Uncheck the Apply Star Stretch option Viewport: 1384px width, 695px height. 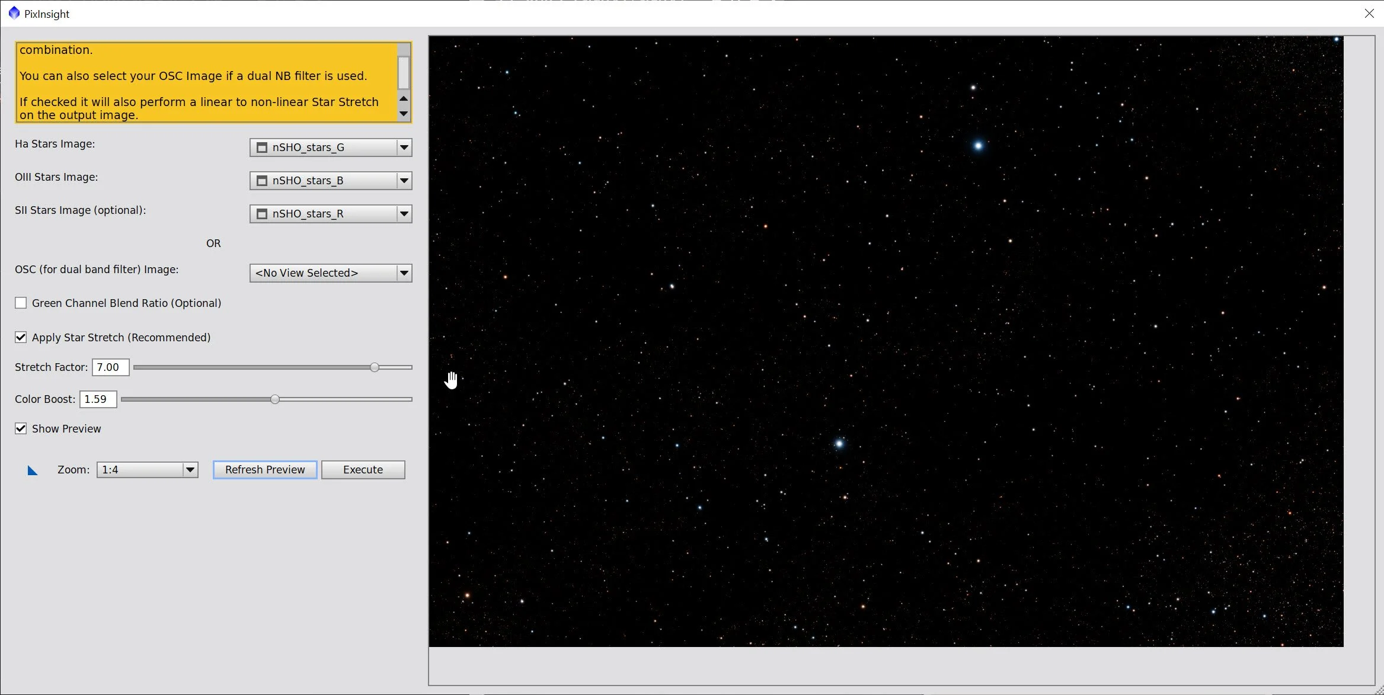[x=21, y=338]
